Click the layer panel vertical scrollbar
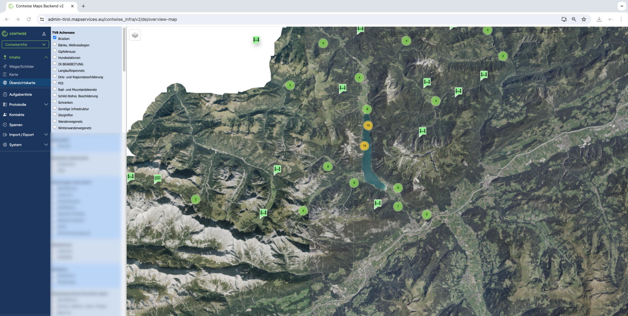628x316 pixels. point(124,50)
